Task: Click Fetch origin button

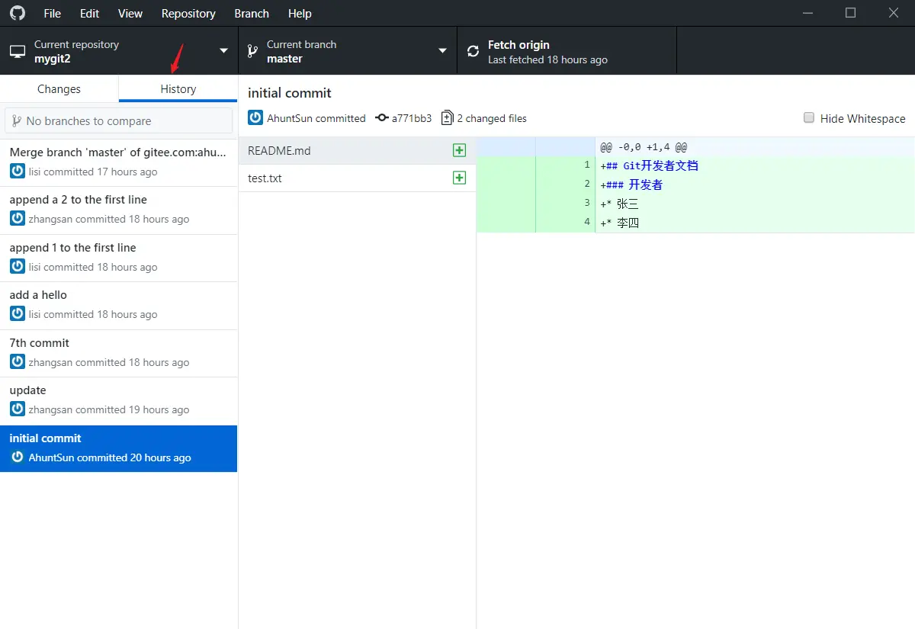Action: point(567,51)
